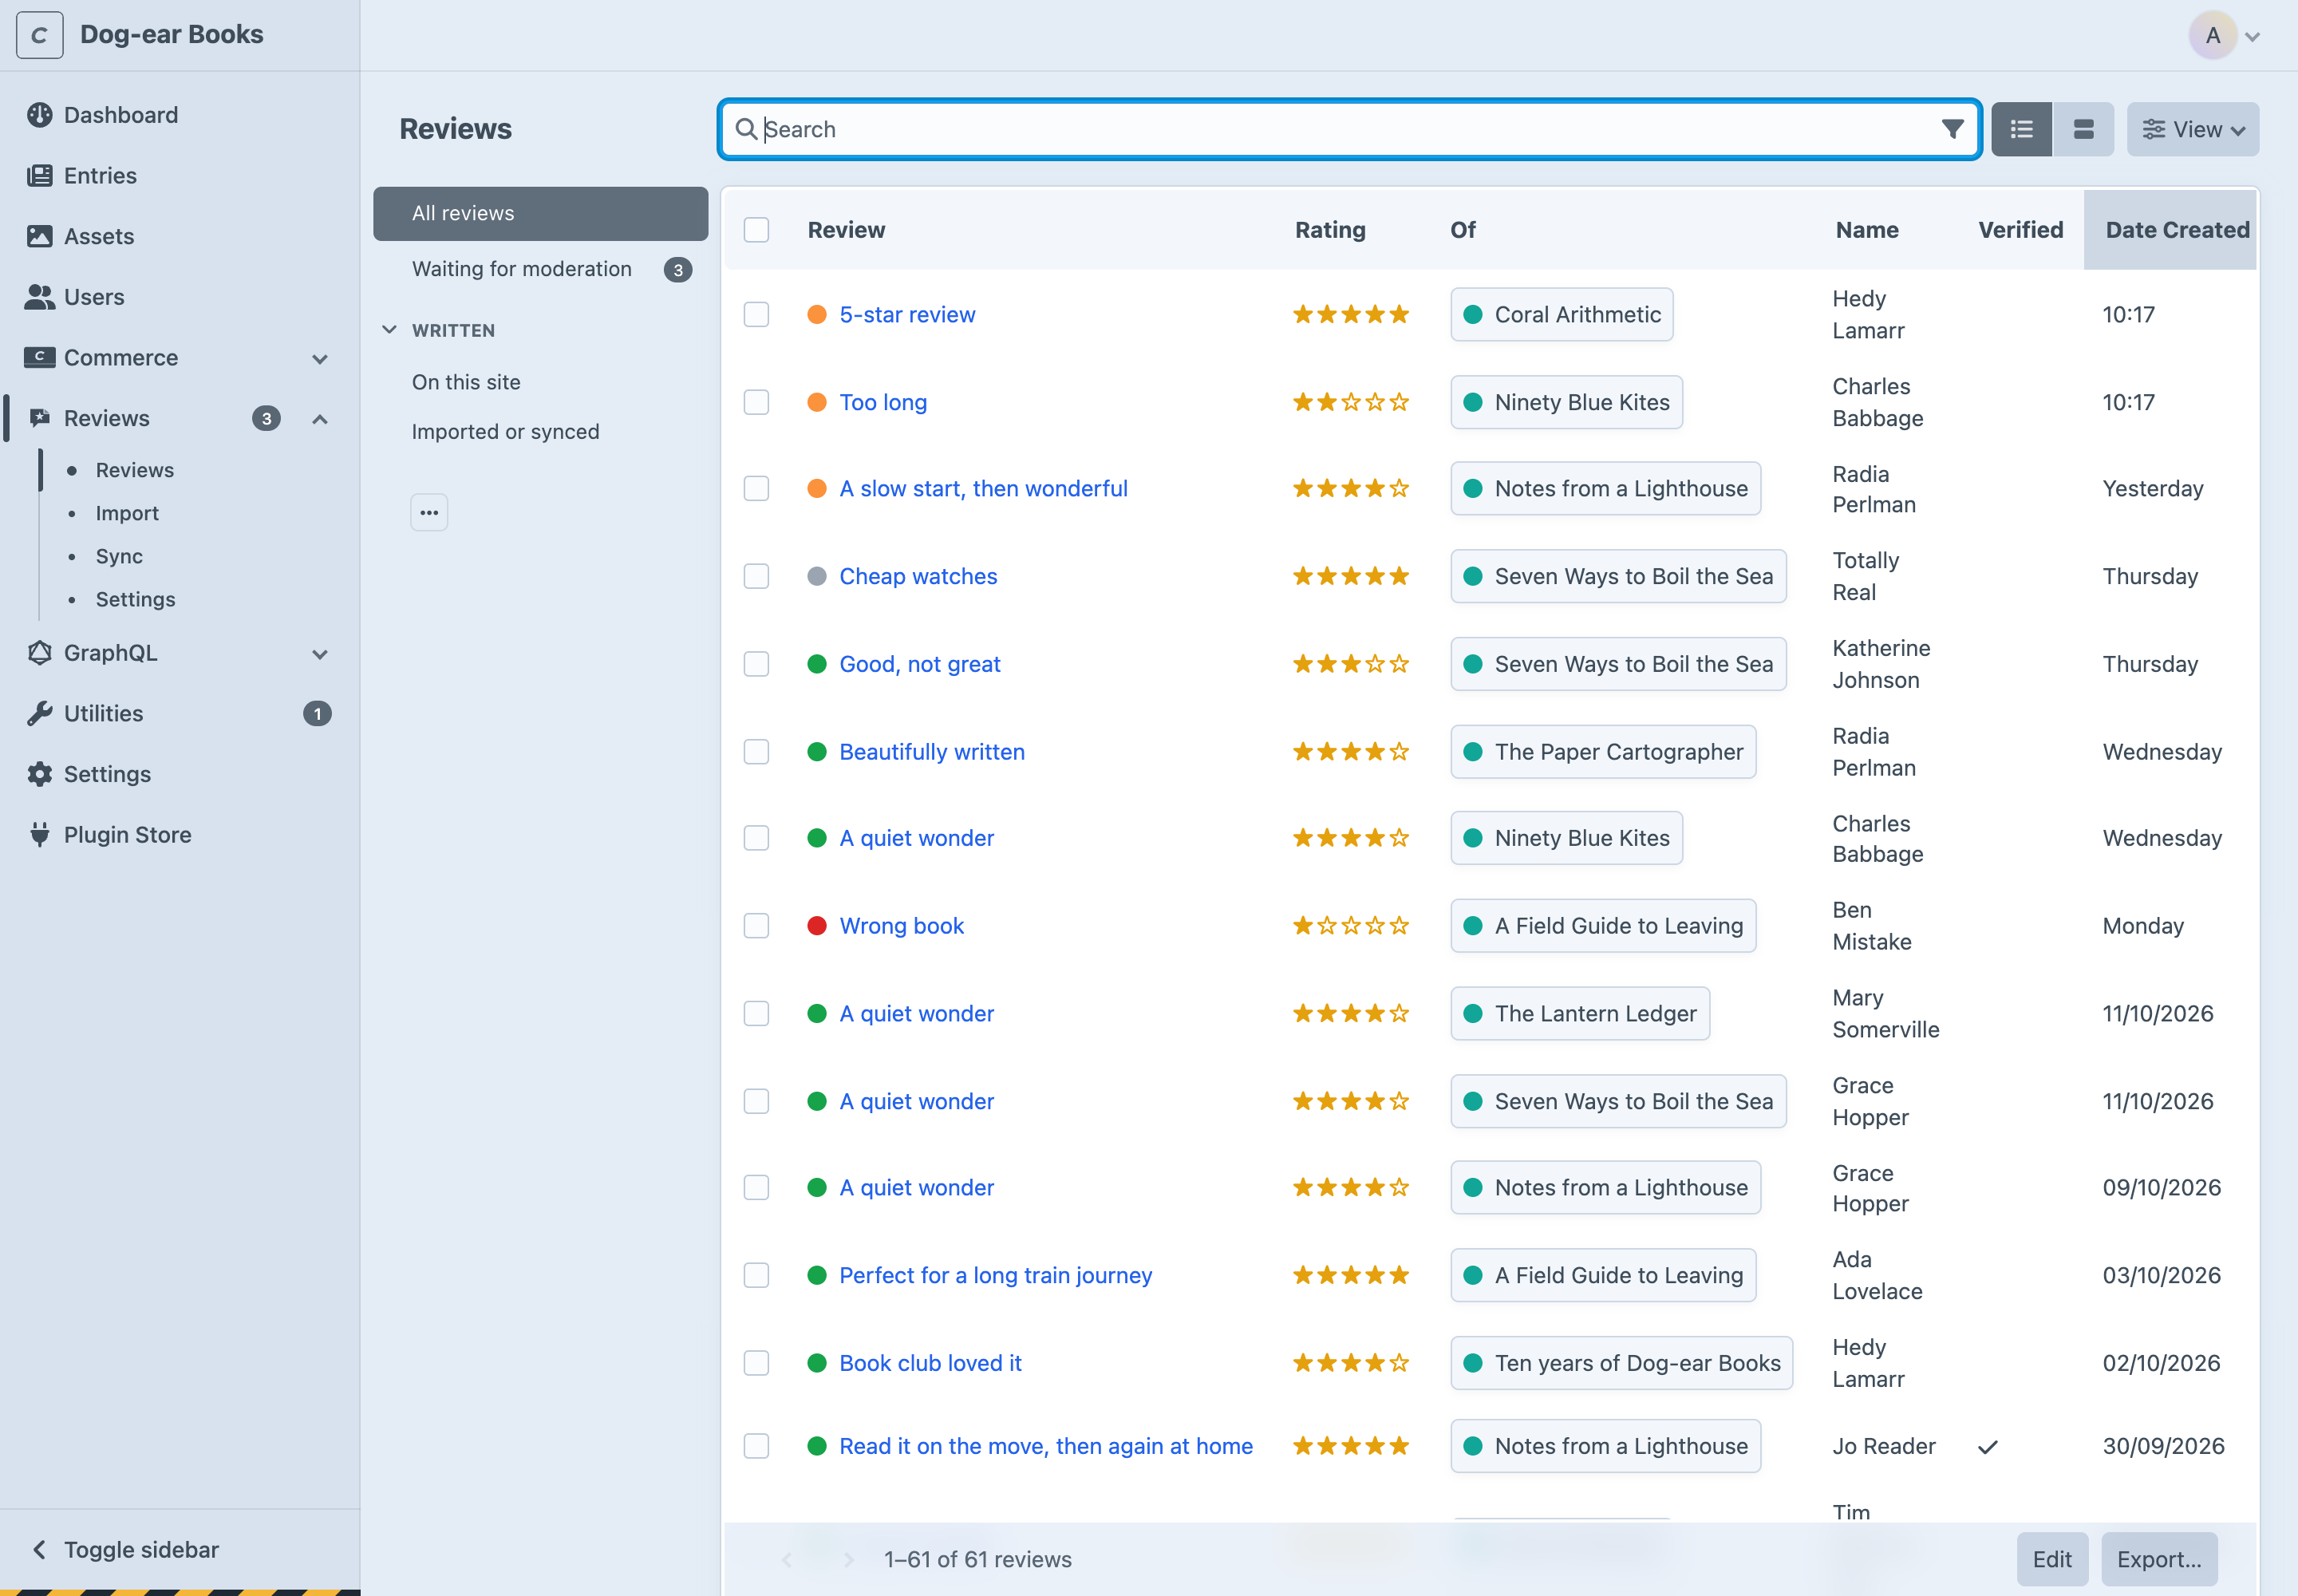Click the red status dot for Wrong book
Viewport: 2298px width, 1596px height.
(817, 926)
